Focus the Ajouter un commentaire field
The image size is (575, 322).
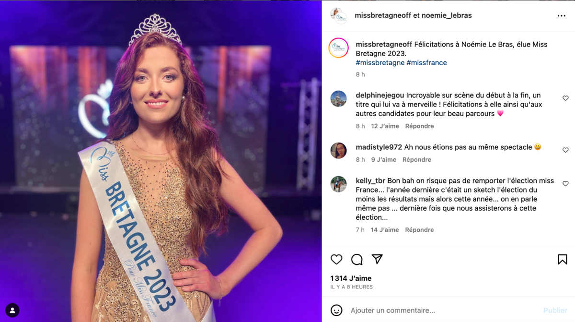click(443, 310)
